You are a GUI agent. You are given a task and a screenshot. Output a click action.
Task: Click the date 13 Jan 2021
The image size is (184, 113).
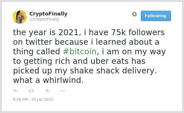(42, 100)
